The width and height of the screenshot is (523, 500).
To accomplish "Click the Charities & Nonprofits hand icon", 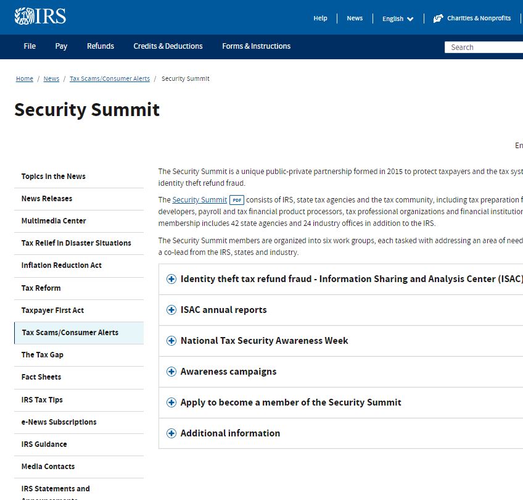I will pos(438,19).
